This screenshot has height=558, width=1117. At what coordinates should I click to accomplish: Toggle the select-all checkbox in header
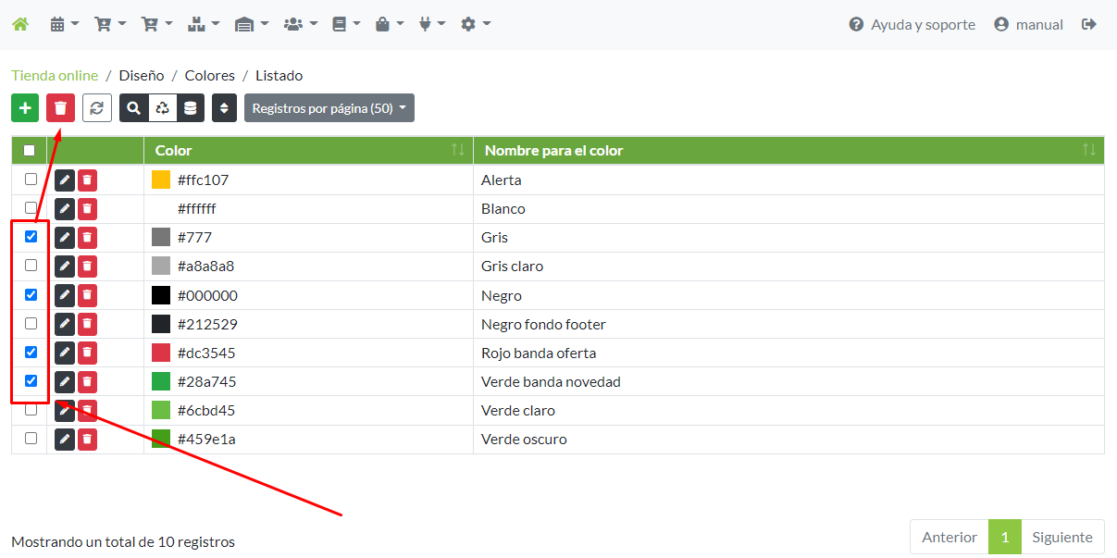point(30,151)
